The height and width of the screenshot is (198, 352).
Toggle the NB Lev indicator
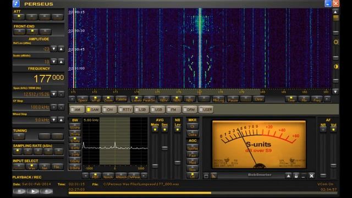(177, 130)
